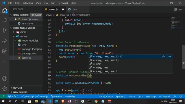This screenshot has width=185, height=104.
Task: Select the errorHandler breadcrumb
Action: pos(81,15)
